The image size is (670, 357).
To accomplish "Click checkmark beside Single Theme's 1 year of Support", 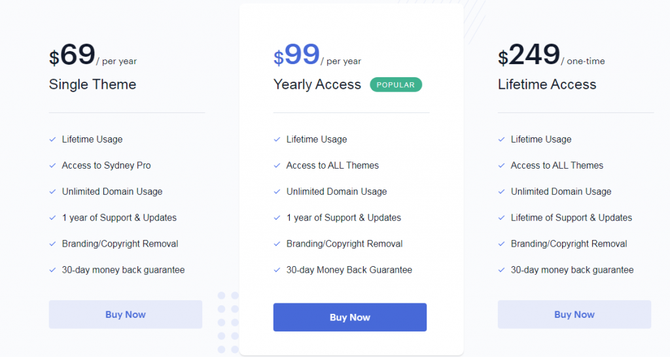I will pyautogui.click(x=52, y=218).
